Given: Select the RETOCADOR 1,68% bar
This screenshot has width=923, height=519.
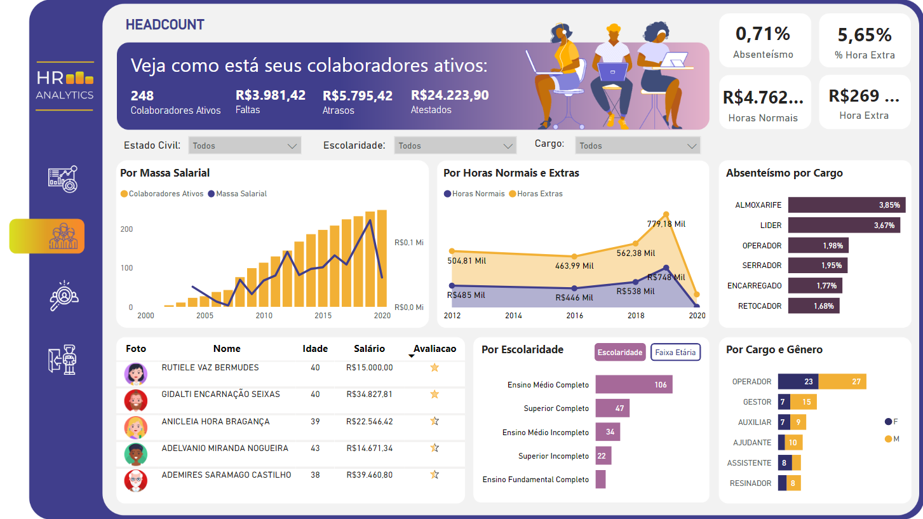Looking at the screenshot, I should point(814,306).
